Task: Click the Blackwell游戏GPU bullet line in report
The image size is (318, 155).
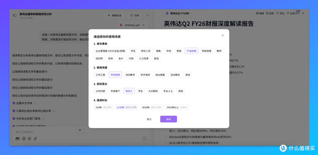Action: 200,137
